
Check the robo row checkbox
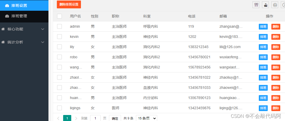tap(59, 57)
